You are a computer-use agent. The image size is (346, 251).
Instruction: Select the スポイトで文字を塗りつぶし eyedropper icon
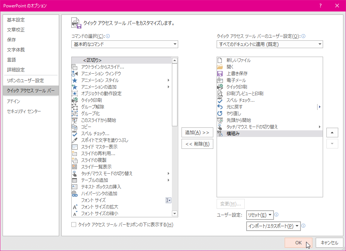(75, 140)
